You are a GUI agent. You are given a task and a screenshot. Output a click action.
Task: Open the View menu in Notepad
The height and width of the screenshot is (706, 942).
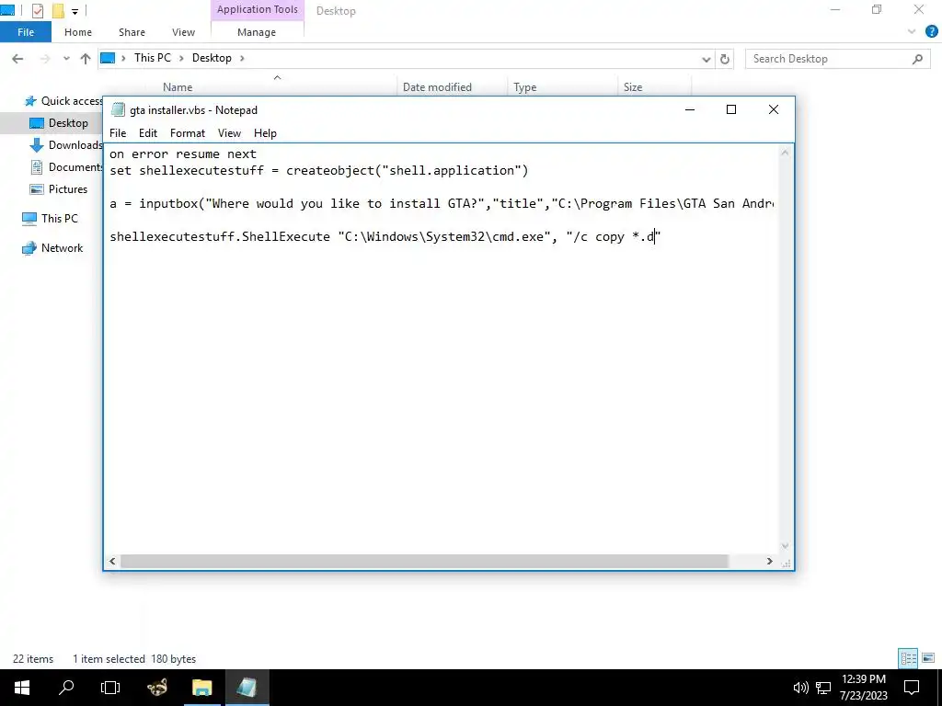click(229, 133)
